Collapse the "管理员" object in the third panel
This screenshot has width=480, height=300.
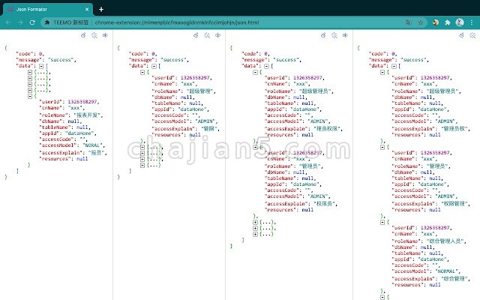pos(255,147)
